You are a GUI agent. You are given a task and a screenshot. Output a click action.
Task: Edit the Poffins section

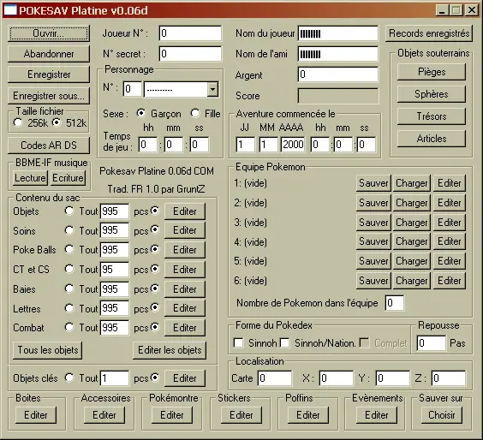pyautogui.click(x=308, y=415)
